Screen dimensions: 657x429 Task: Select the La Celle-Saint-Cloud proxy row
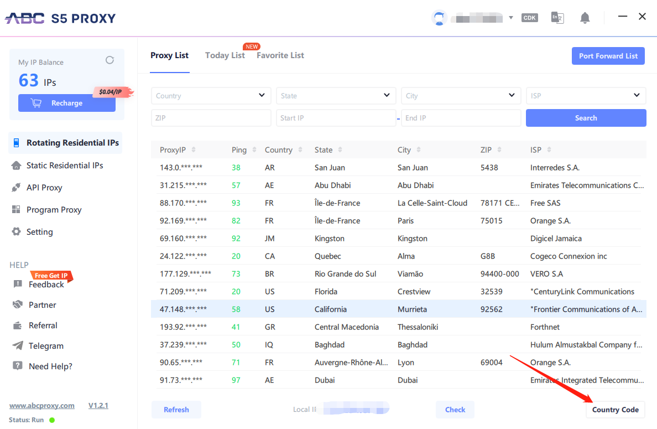[399, 203]
